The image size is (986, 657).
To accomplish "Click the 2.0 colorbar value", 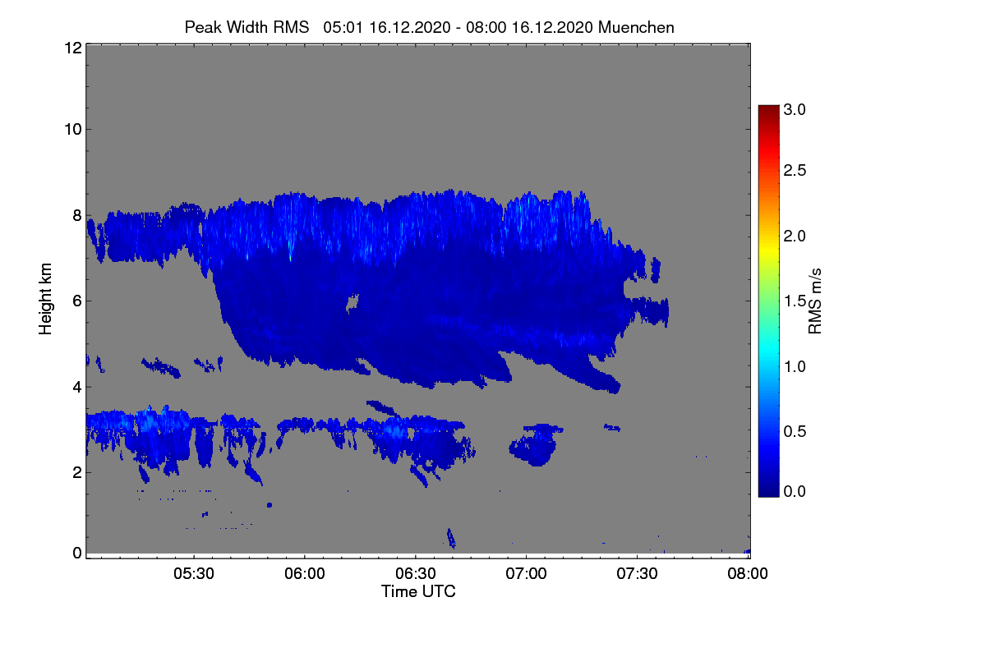I will (795, 237).
